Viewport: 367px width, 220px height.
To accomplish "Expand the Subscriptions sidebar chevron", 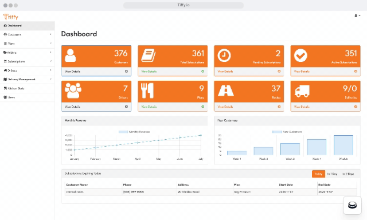I will [51, 61].
